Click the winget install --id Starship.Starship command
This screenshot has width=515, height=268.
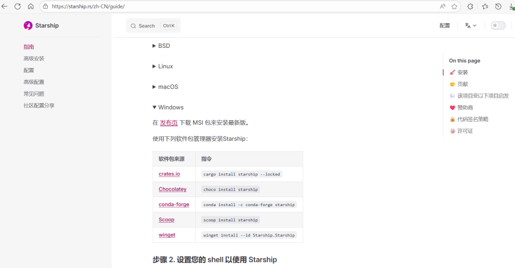click(x=249, y=235)
